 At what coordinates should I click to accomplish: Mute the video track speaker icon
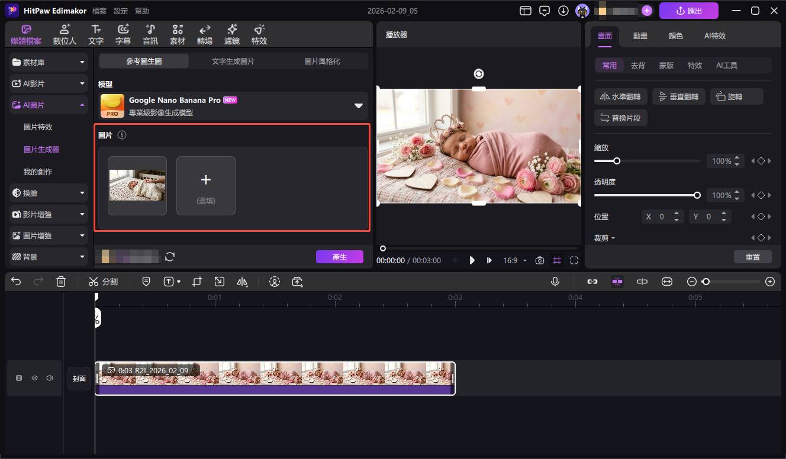coord(49,378)
